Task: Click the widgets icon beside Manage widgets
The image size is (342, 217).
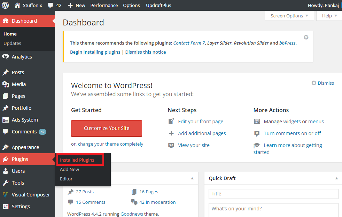Action: (257, 122)
